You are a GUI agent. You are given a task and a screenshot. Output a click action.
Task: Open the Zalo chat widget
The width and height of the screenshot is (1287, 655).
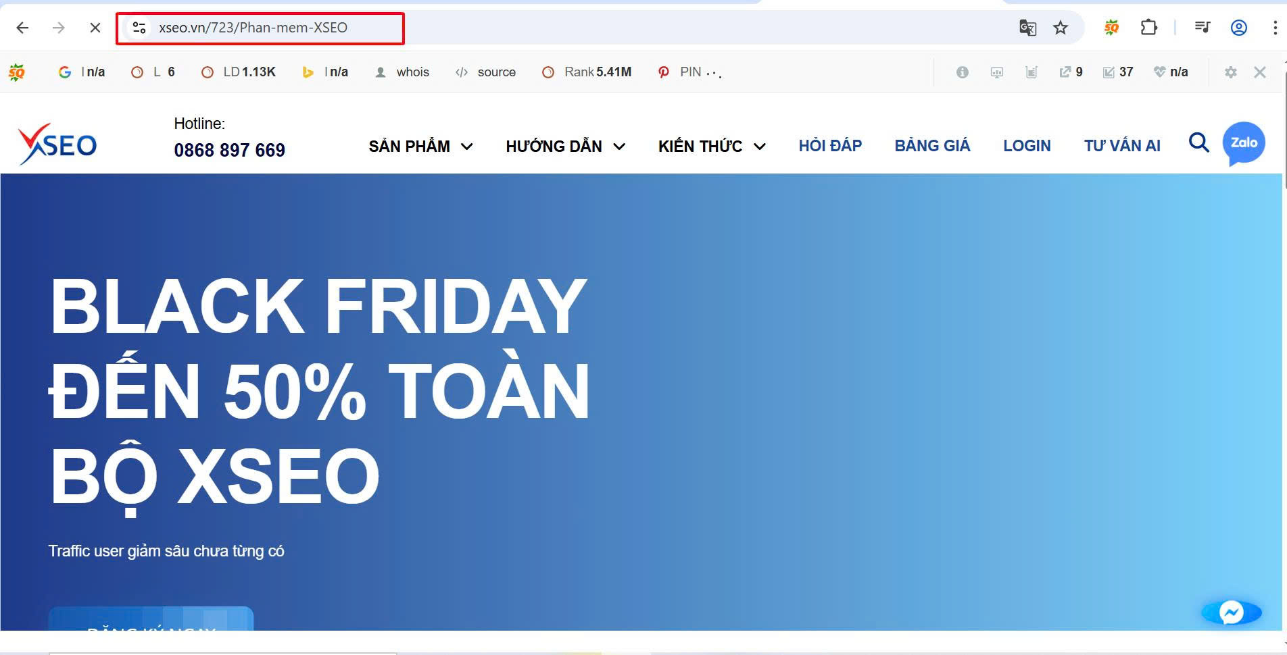[x=1244, y=143]
